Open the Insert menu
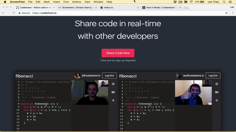 pos(57,2)
